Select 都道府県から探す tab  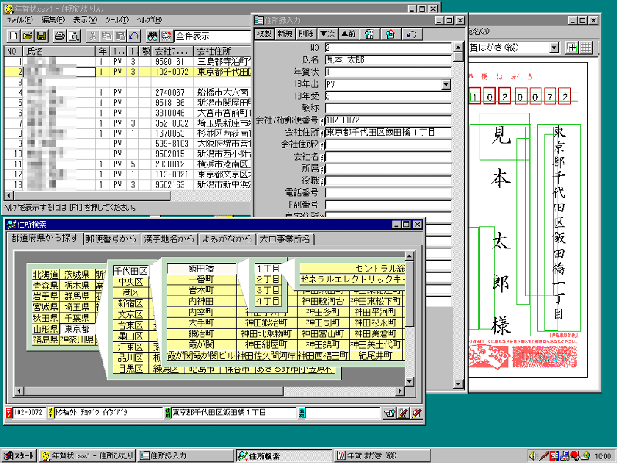(45, 238)
